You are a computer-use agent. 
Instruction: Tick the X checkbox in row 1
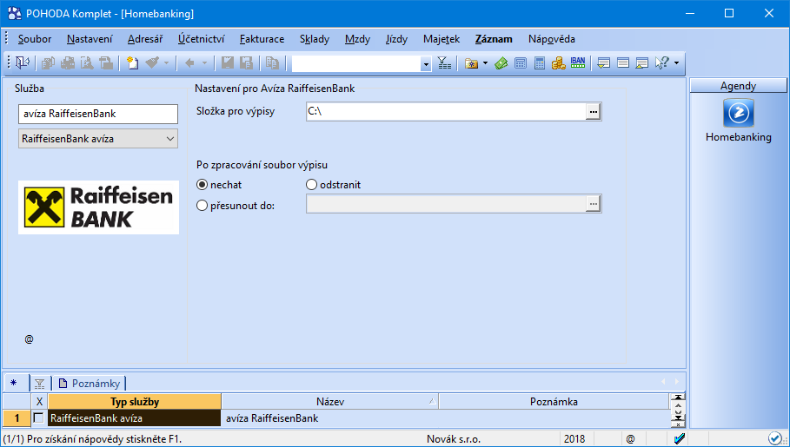point(39,417)
